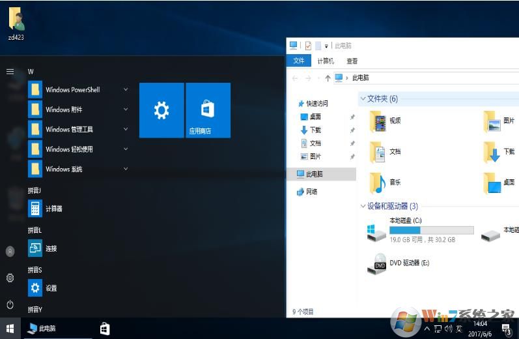Open the 文件 tab in Explorer
519x339 pixels.
tap(298, 61)
